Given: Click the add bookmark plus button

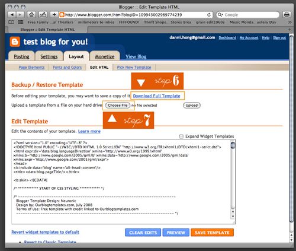Looking at the screenshot, I should (54, 15).
